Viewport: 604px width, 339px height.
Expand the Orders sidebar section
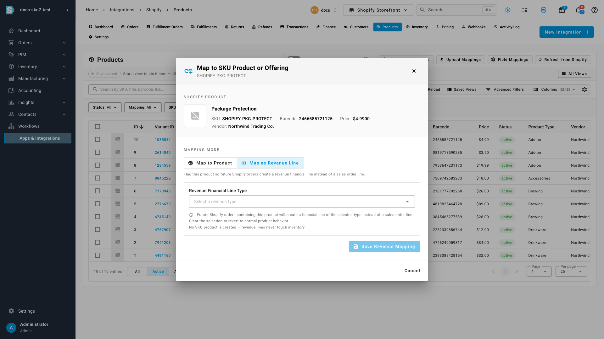tap(38, 43)
